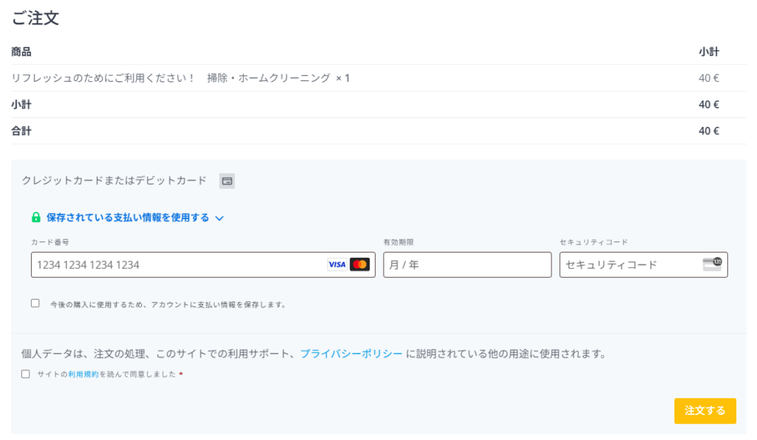Focus the セキュリティコード input field
757x440 pixels.
644,264
